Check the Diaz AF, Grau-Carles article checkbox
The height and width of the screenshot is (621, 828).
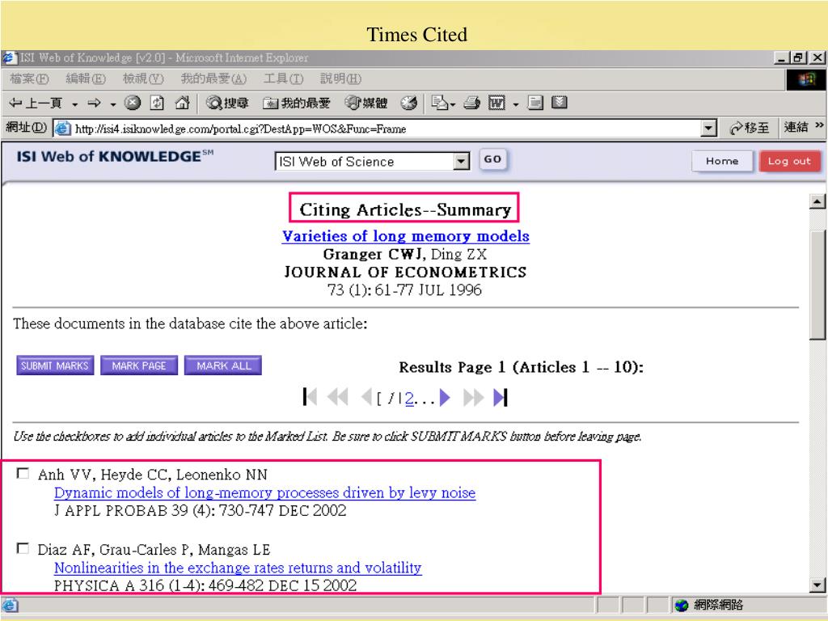(x=23, y=548)
